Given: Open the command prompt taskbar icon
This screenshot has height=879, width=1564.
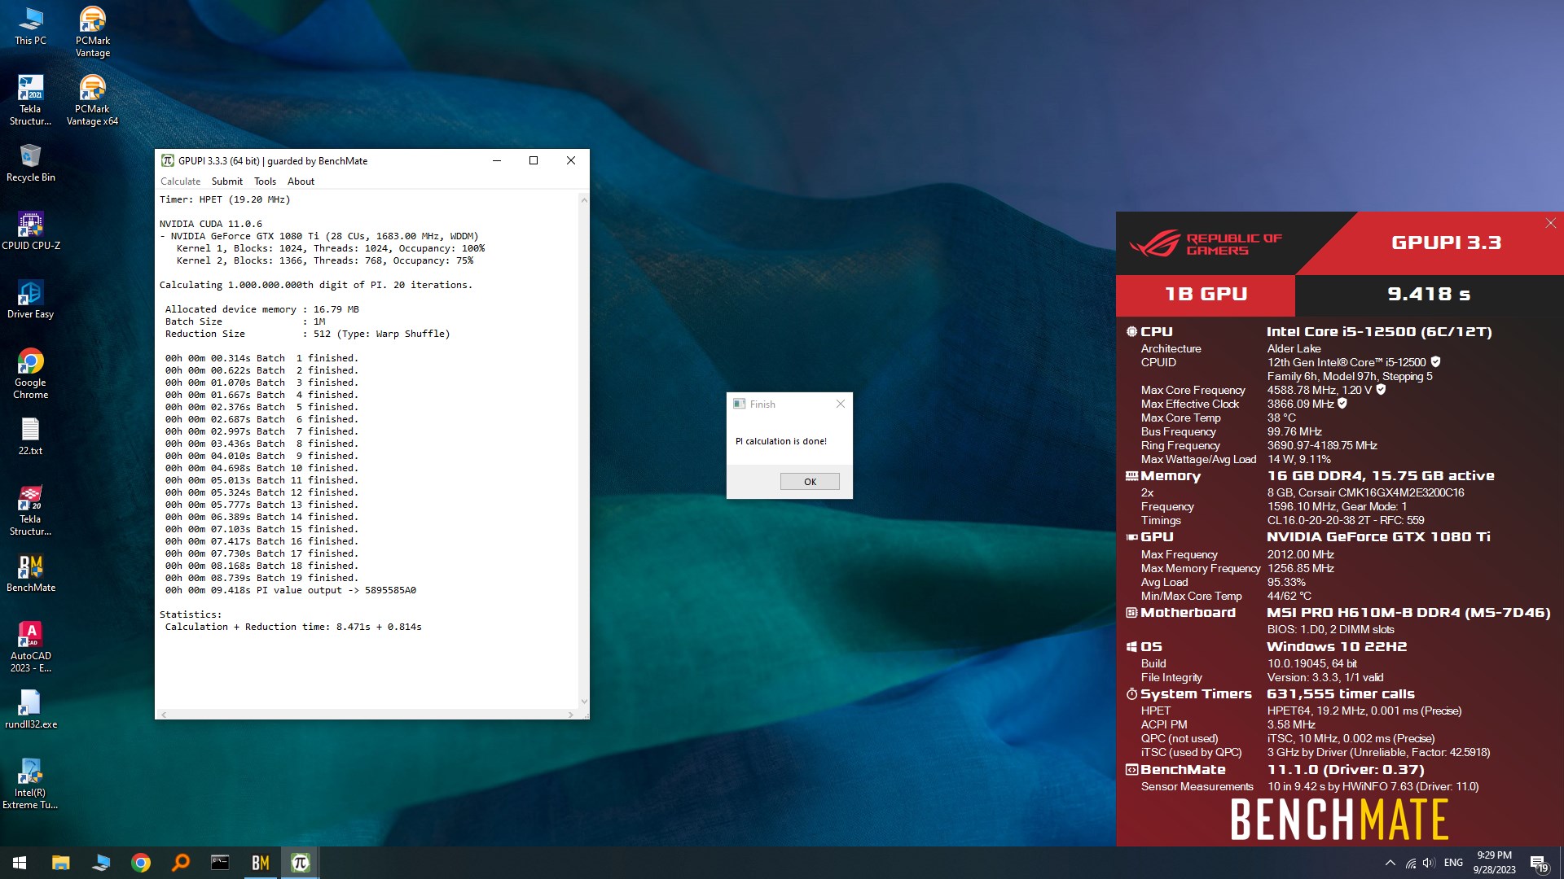Looking at the screenshot, I should [x=220, y=863].
